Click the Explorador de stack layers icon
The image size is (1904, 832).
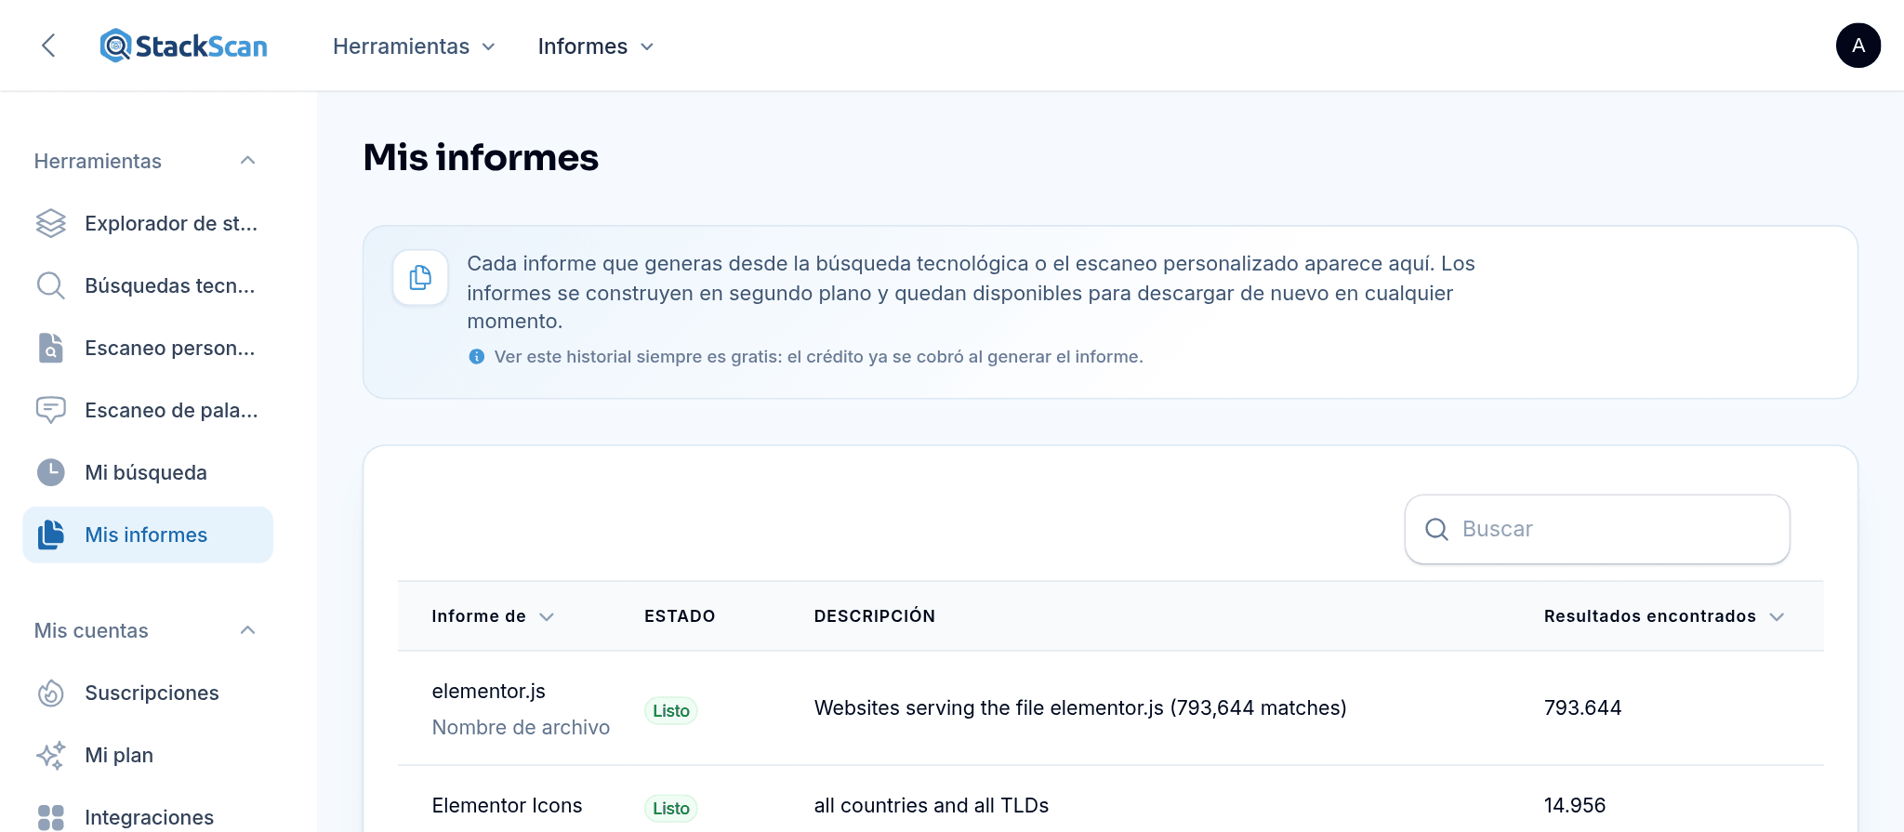51,223
